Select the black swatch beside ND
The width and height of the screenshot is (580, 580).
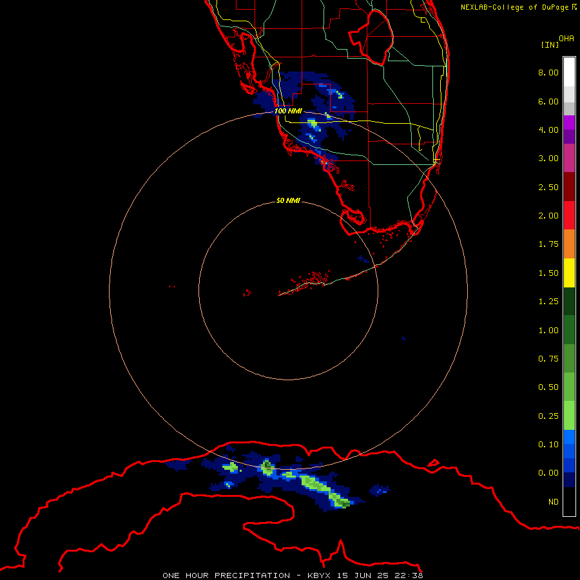coord(569,501)
